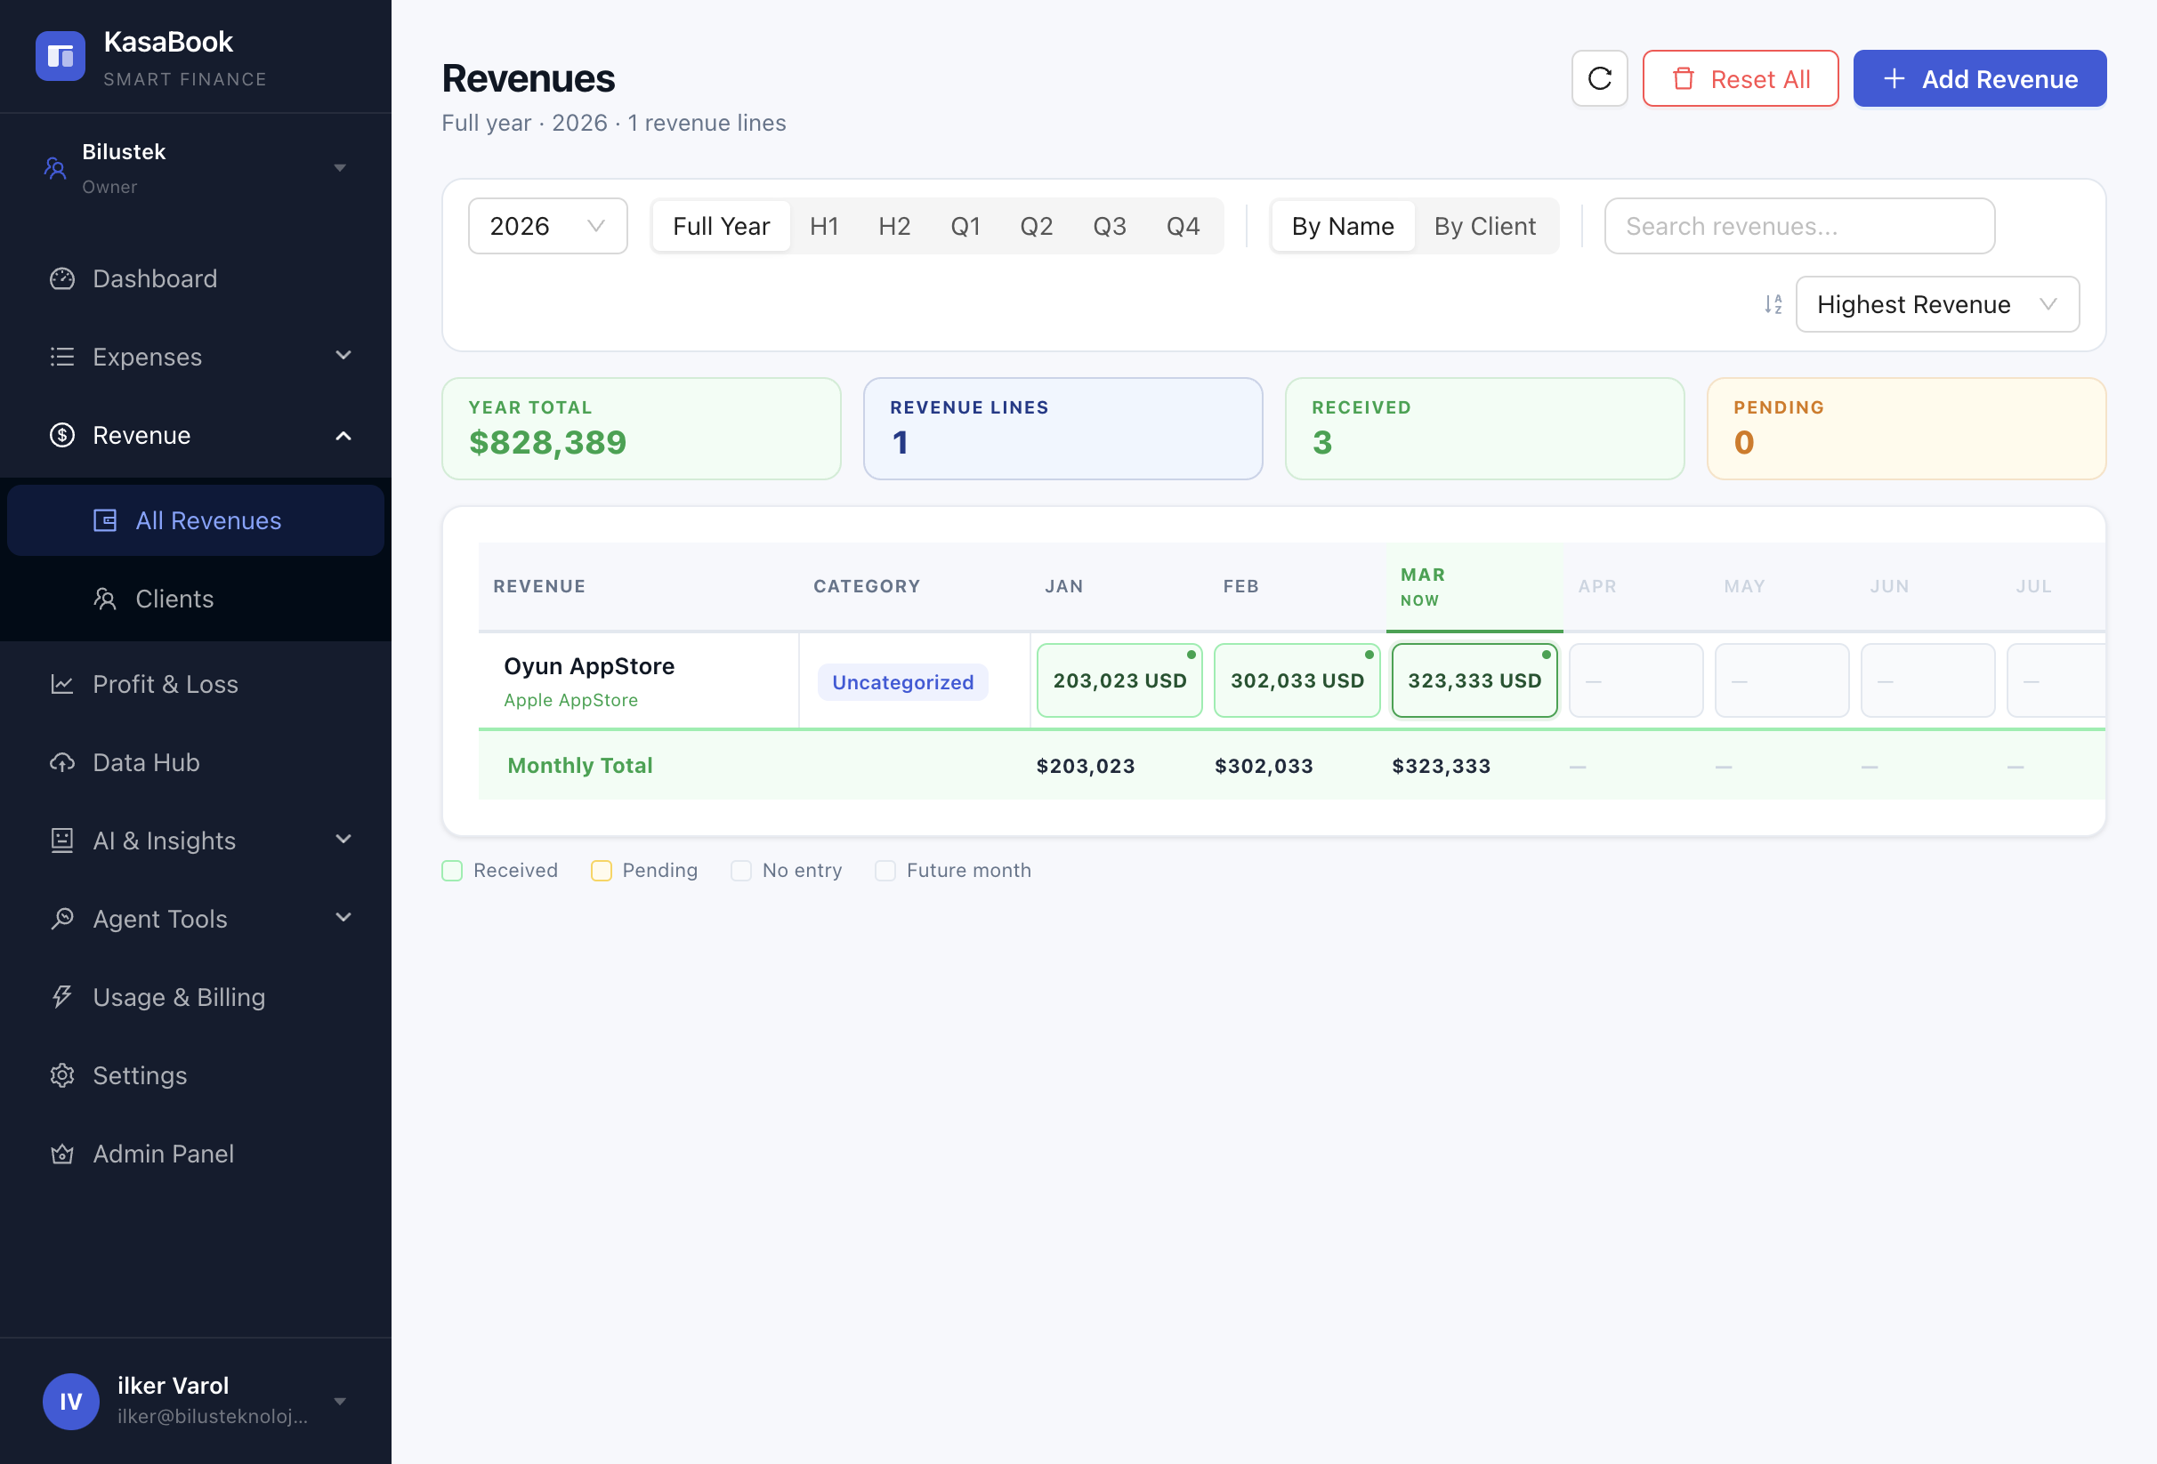The image size is (2157, 1464).
Task: Click the Profit & Loss chart icon
Action: tap(62, 684)
